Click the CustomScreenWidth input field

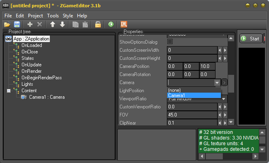[x=192, y=50]
